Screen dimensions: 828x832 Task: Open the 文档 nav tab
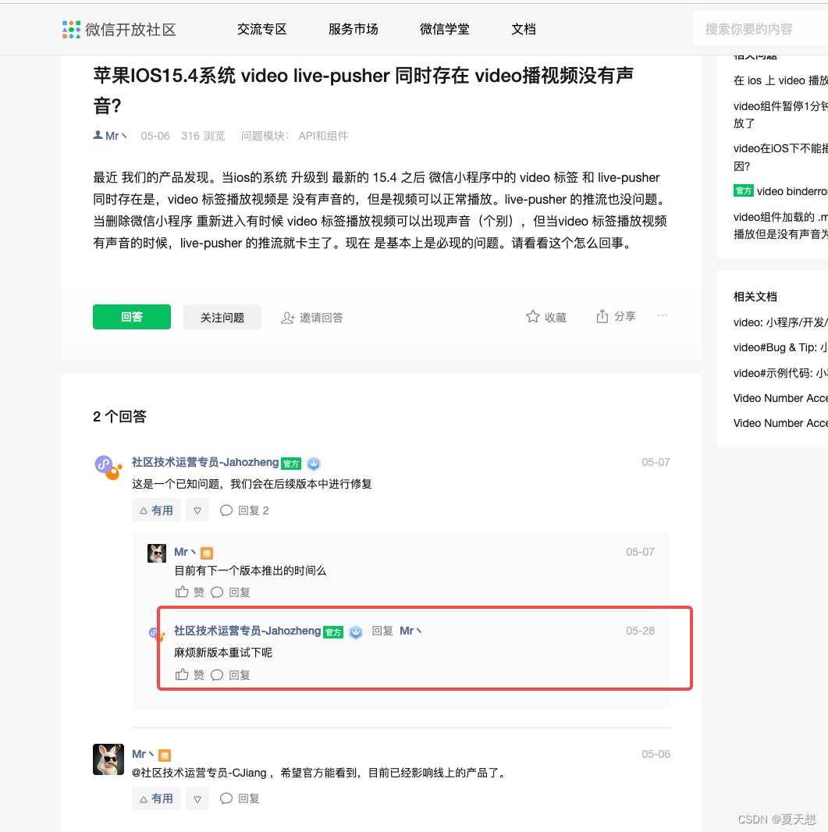point(524,29)
